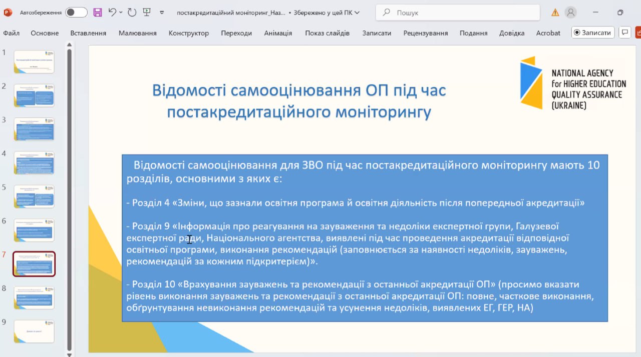Image resolution: width=641 pixels, height=357 pixels.
Task: Select slide 4 thumbnail
Action: tap(34, 162)
